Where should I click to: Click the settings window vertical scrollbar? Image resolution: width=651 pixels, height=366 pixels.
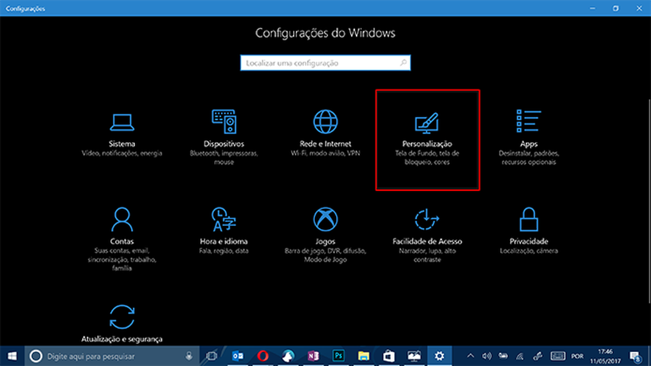(x=649, y=201)
